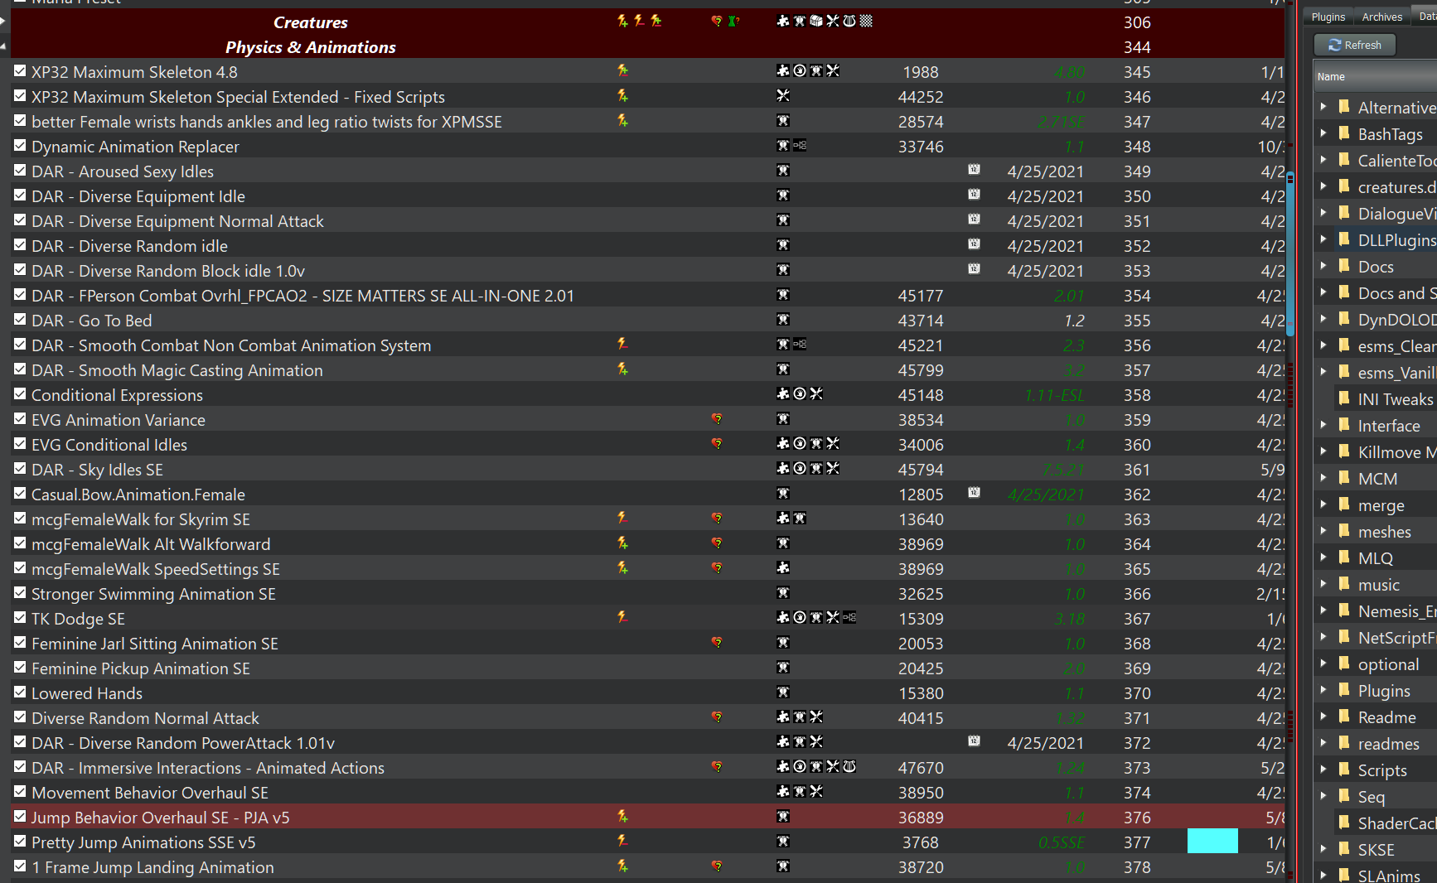1437x883 pixels.
Task: Click the Docs folder icon
Action: [1344, 266]
